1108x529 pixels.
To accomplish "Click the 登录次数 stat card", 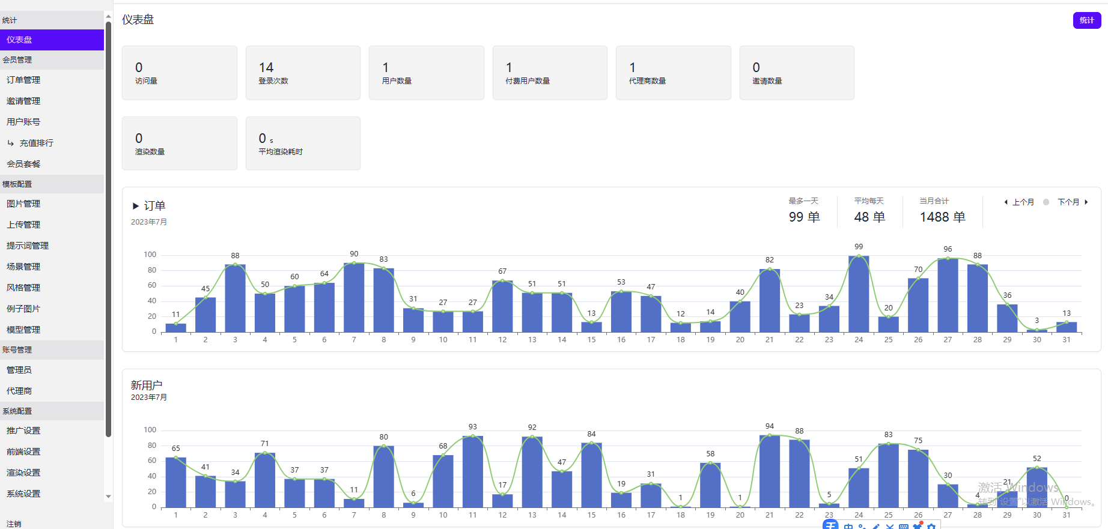I will tap(303, 73).
